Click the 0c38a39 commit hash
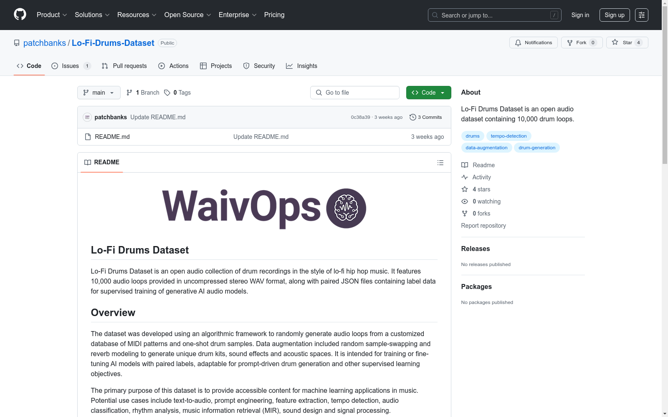The image size is (668, 417). [361, 117]
